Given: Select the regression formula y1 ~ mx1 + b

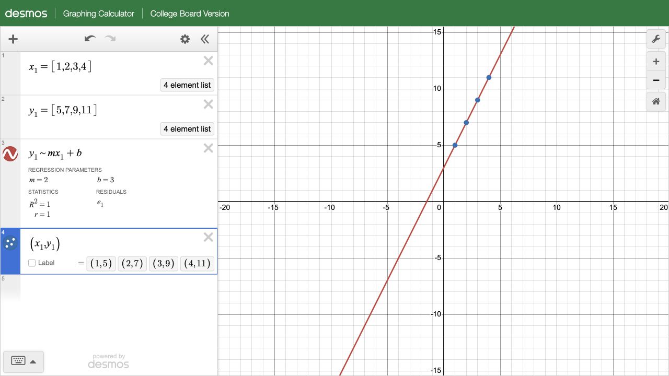Looking at the screenshot, I should pyautogui.click(x=55, y=154).
